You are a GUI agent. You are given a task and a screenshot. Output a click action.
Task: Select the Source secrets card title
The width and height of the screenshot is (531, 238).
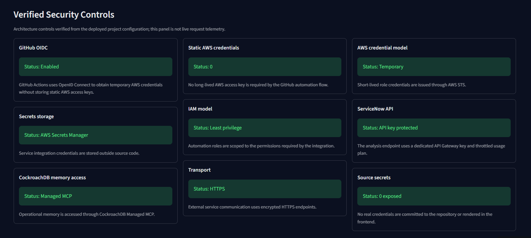(x=374, y=178)
